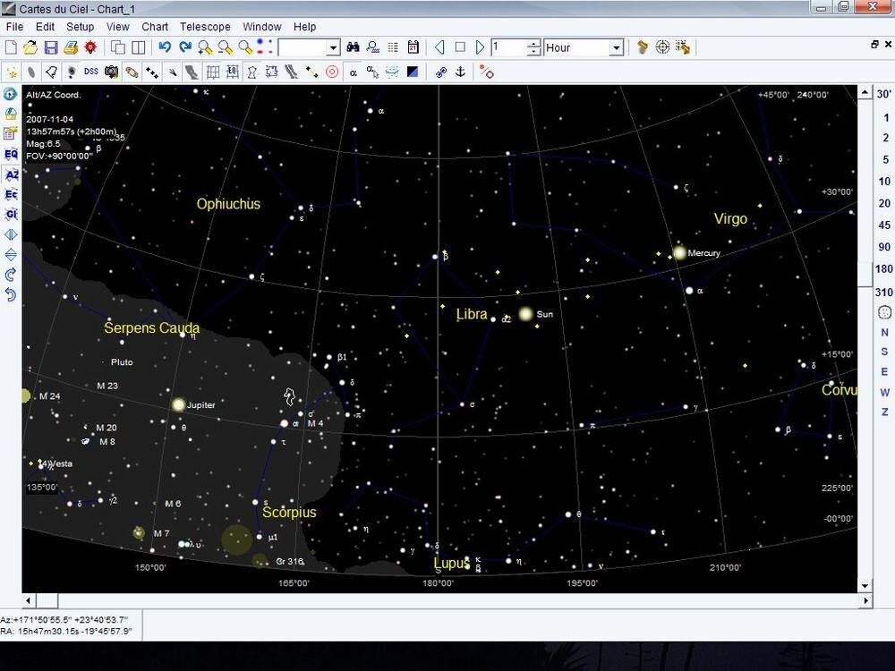The image size is (895, 671).
Task: Increase the time step spinner value
Action: click(x=533, y=43)
